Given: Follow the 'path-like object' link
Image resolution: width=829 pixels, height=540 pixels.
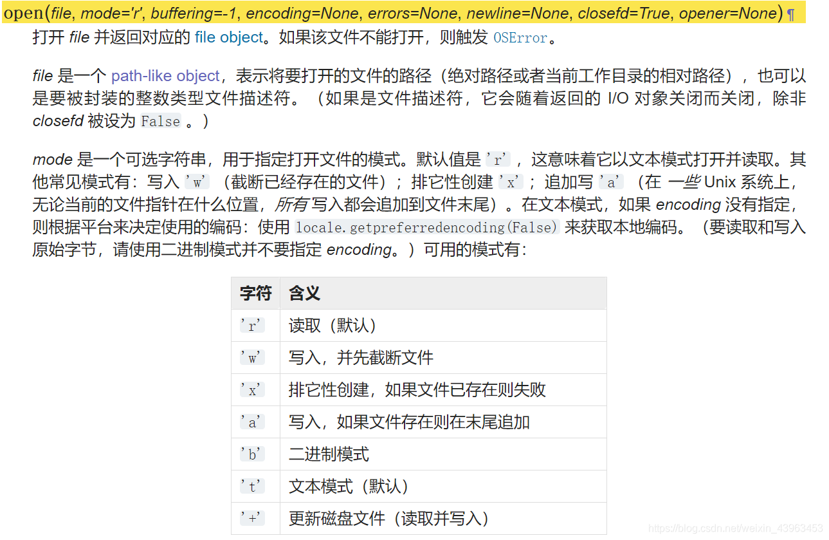Looking at the screenshot, I should (166, 76).
